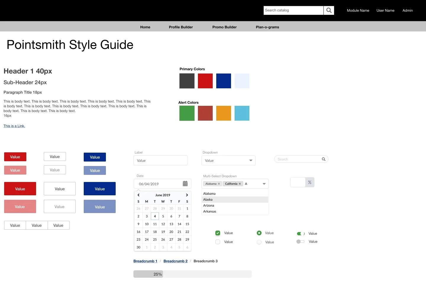This screenshot has width=426, height=294.
Task: Open Breadcrumb 1 link
Action: click(x=145, y=261)
